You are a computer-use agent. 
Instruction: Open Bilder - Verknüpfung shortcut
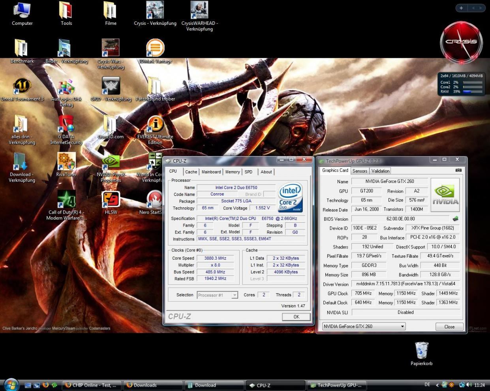[x=66, y=51]
